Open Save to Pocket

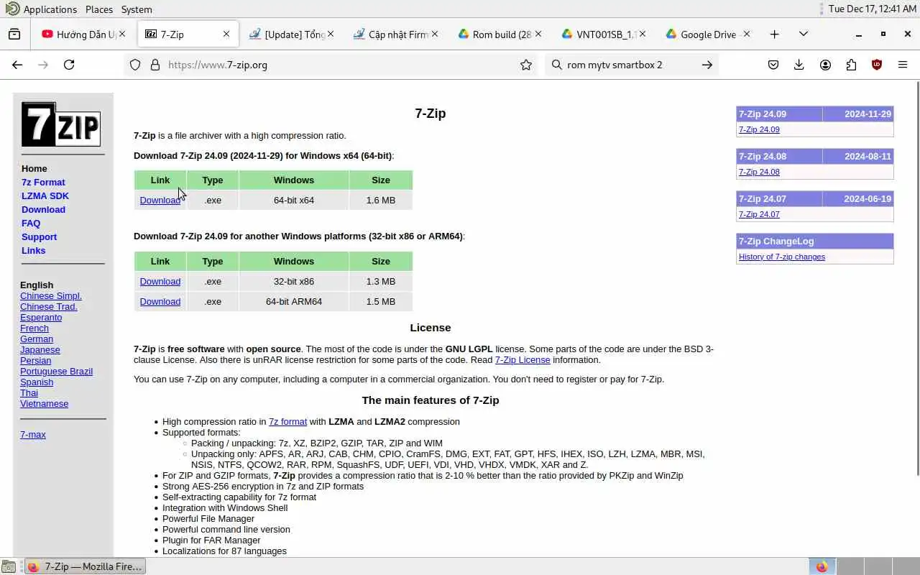click(773, 65)
